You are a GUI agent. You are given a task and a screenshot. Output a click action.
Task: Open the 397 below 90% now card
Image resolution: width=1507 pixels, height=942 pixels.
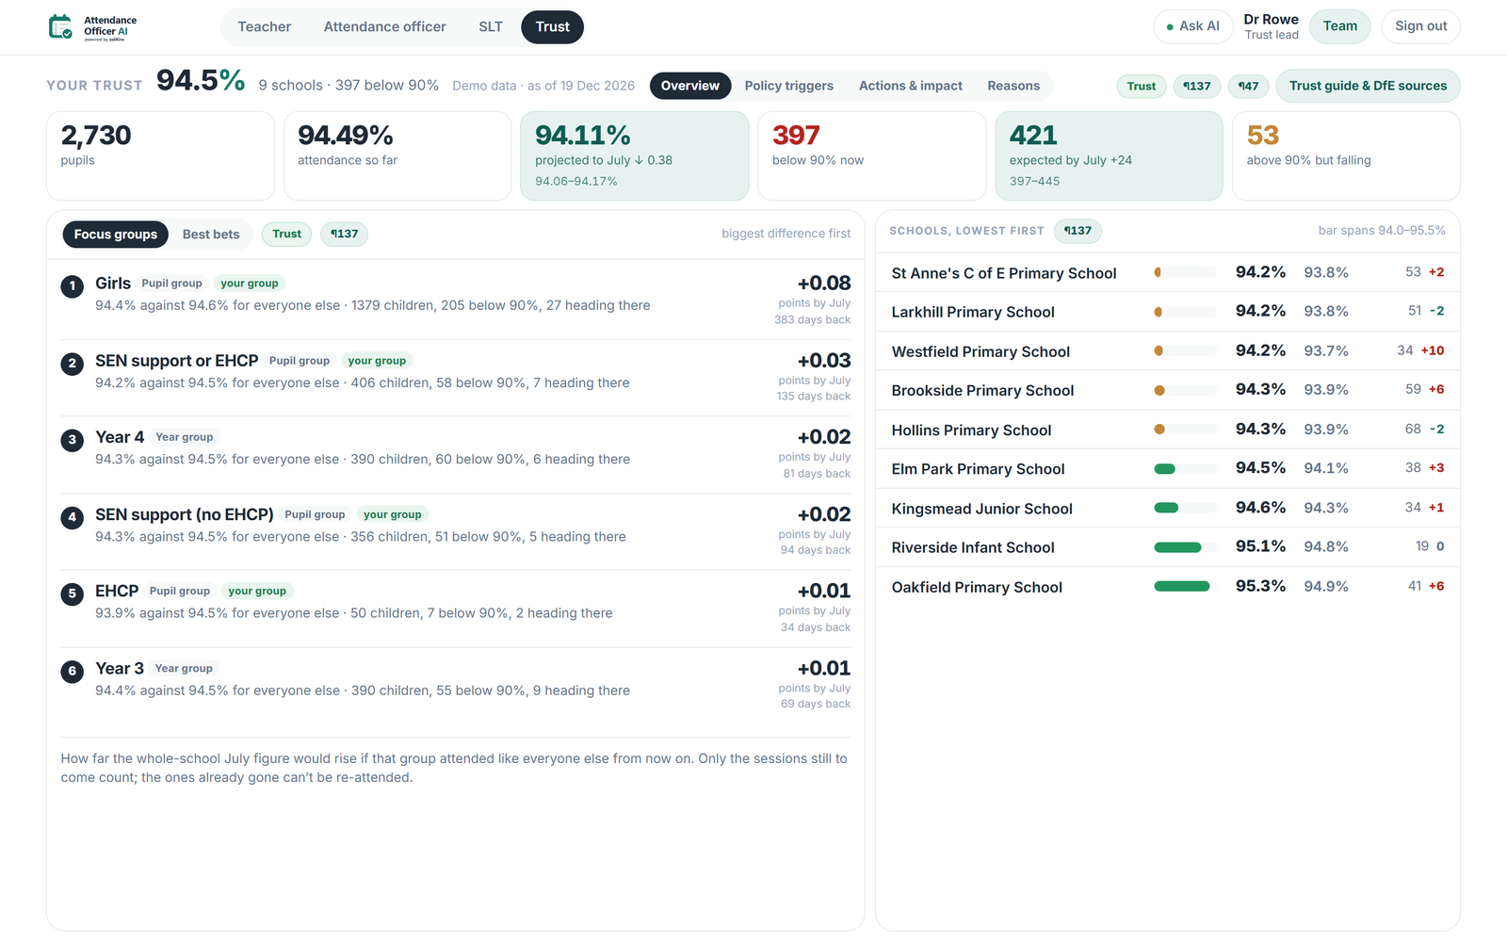coord(871,155)
